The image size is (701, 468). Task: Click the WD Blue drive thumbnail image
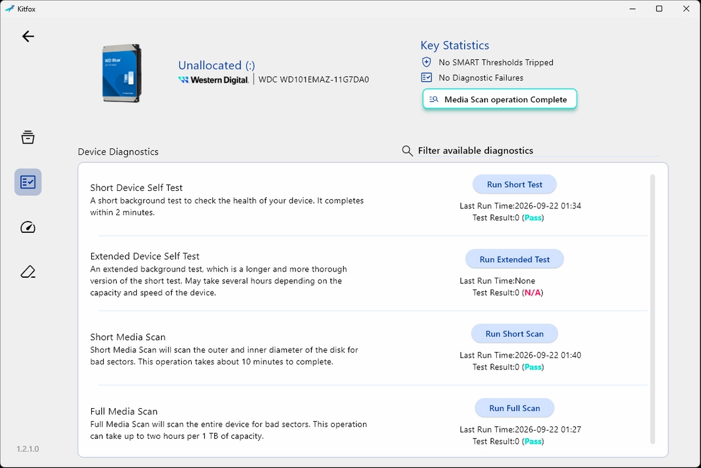pyautogui.click(x=122, y=73)
